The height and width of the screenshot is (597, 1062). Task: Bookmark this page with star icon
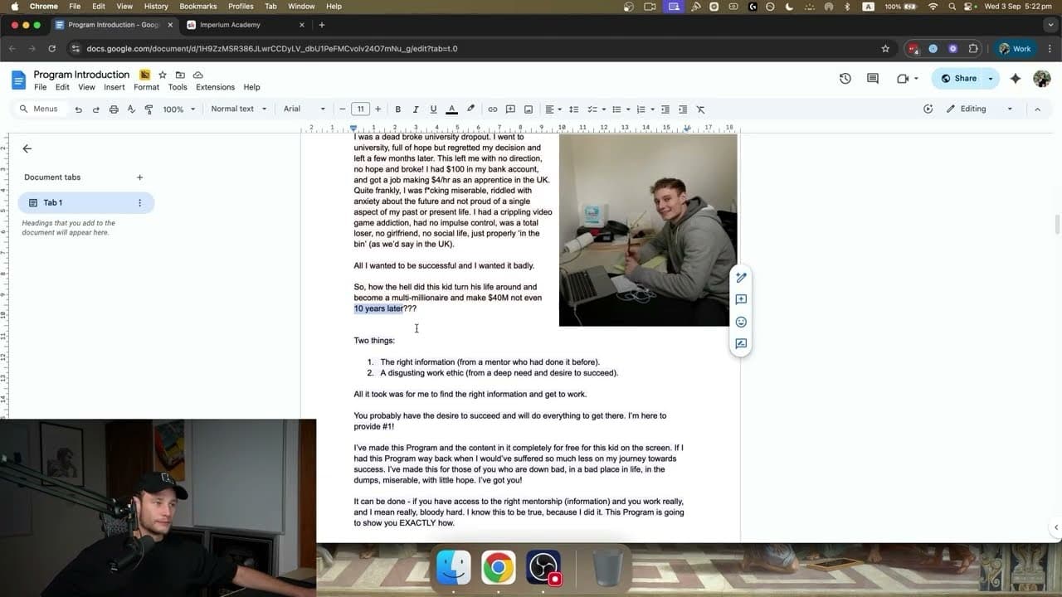click(x=885, y=49)
